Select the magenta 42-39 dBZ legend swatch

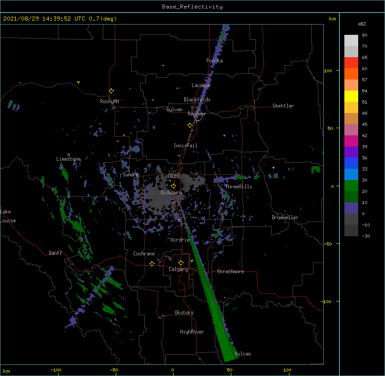tap(351, 141)
